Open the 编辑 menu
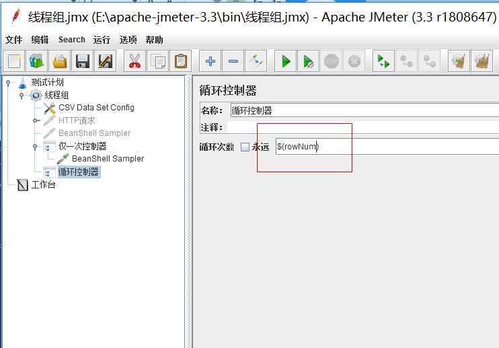The height and width of the screenshot is (348, 499). 40,40
